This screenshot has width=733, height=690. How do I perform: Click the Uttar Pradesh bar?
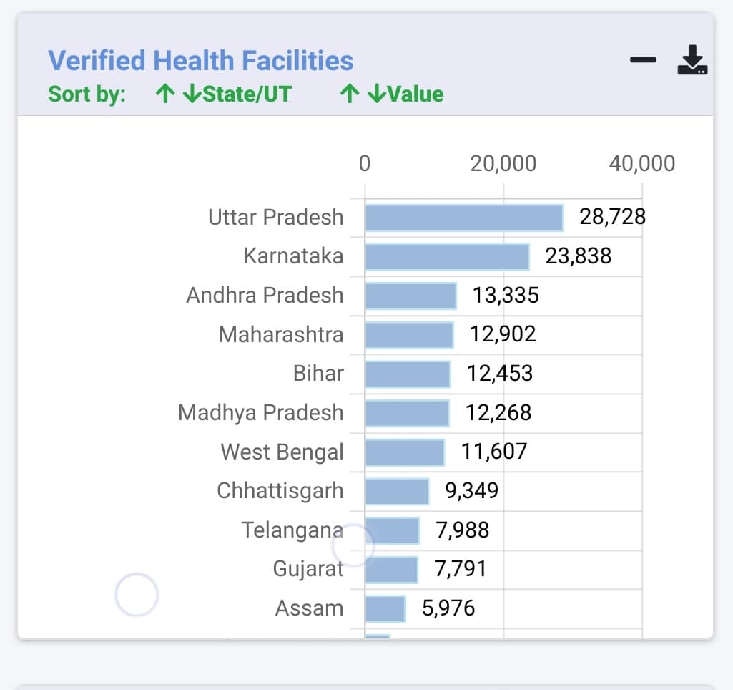pyautogui.click(x=463, y=218)
